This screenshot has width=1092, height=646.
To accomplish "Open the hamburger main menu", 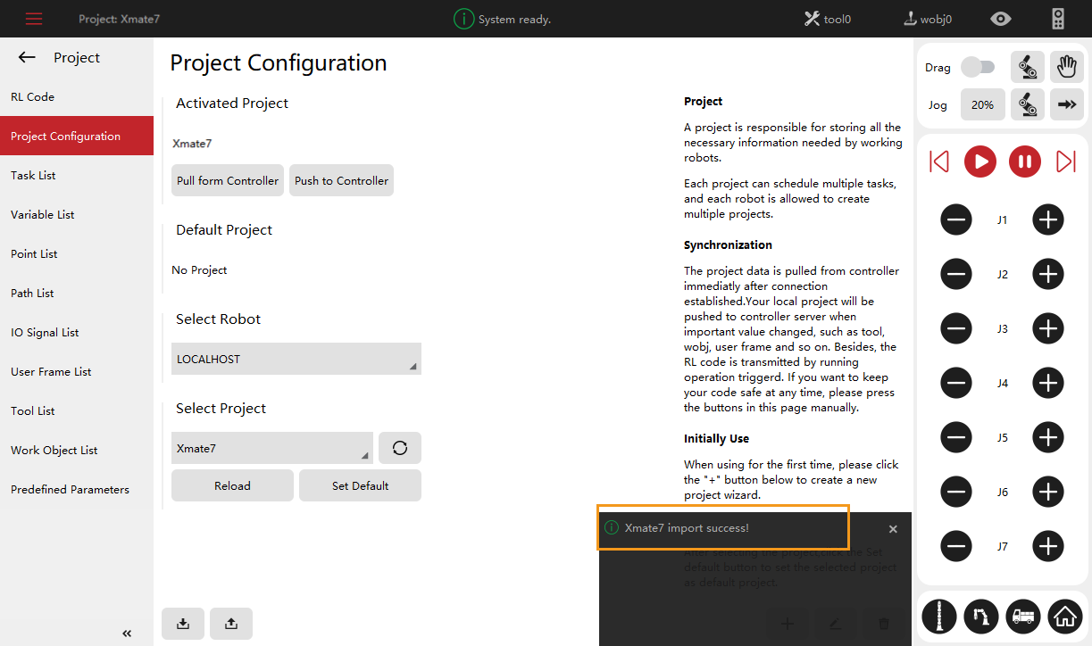I will coord(34,19).
